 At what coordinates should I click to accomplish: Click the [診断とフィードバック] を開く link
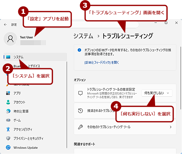pos(102,63)
